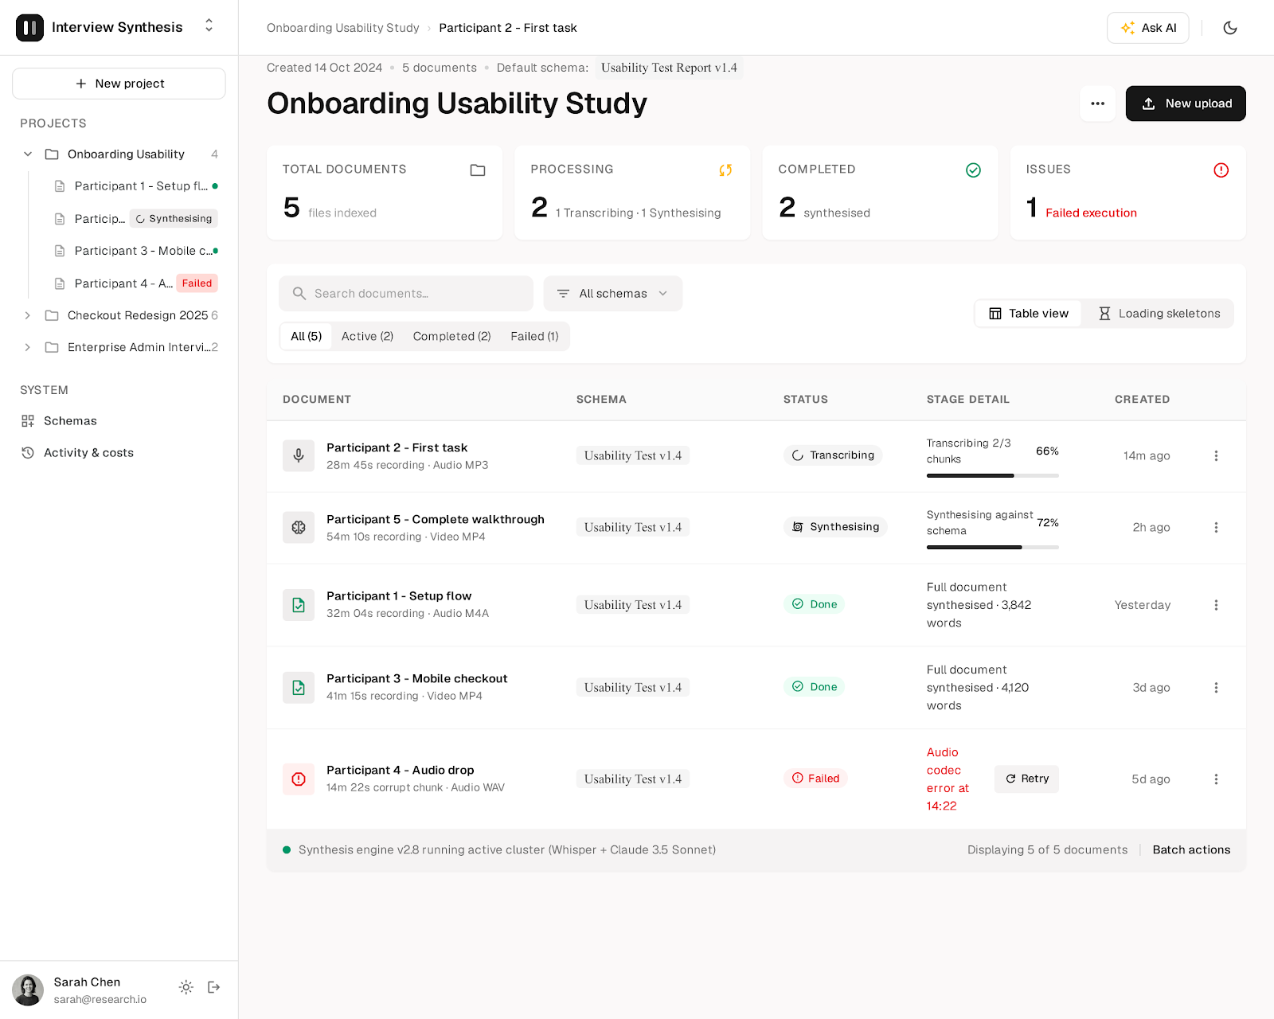Click the document check icon for Participant 1

[x=299, y=605]
